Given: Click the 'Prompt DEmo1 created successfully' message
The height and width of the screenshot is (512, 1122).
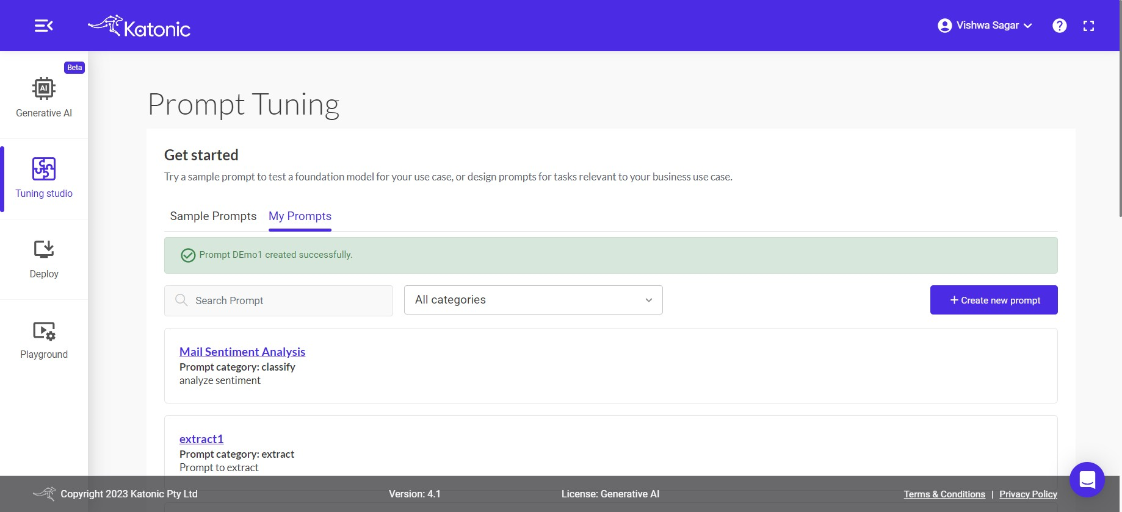Looking at the screenshot, I should coord(276,255).
